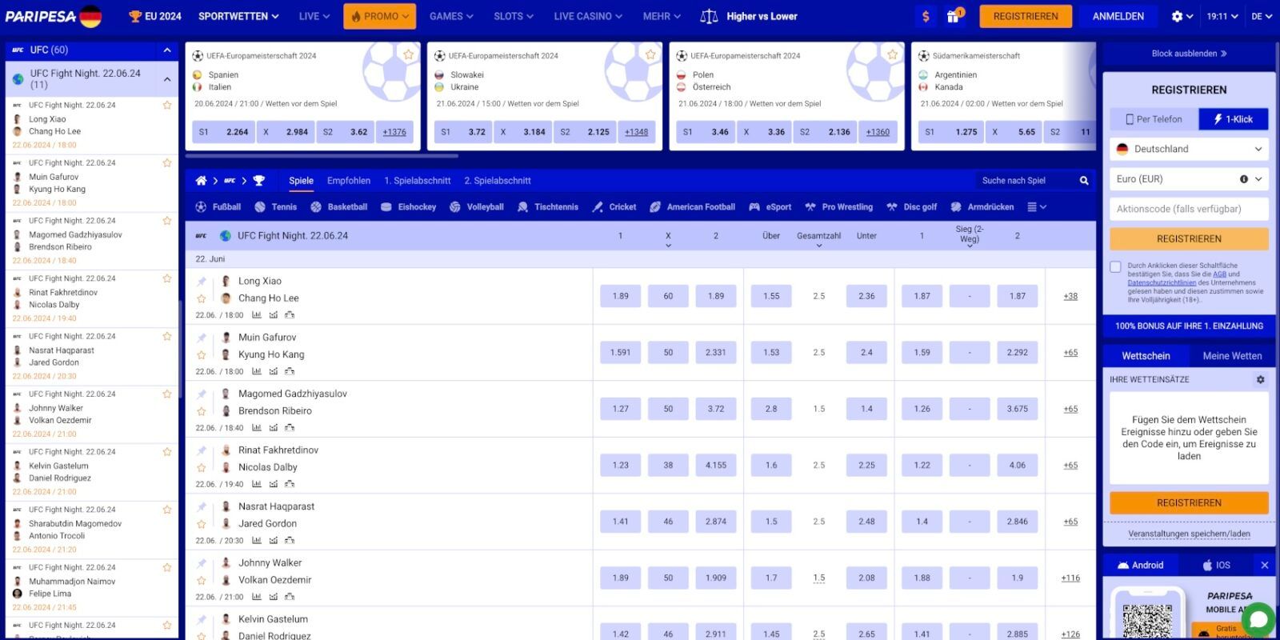Click the ANMELDEN button
This screenshot has width=1280, height=640.
click(1118, 16)
